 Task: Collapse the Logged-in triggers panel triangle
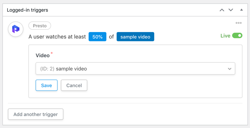tap(241, 10)
